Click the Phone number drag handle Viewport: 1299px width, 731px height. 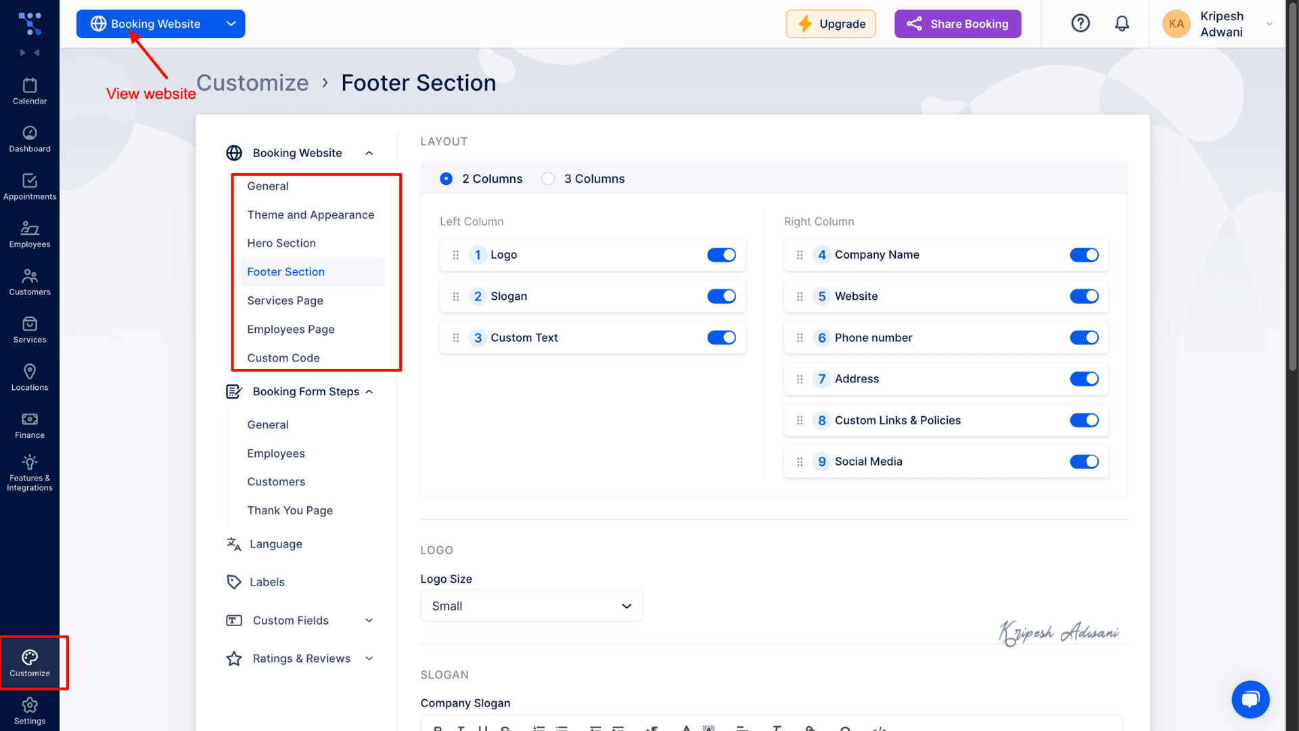click(x=800, y=338)
